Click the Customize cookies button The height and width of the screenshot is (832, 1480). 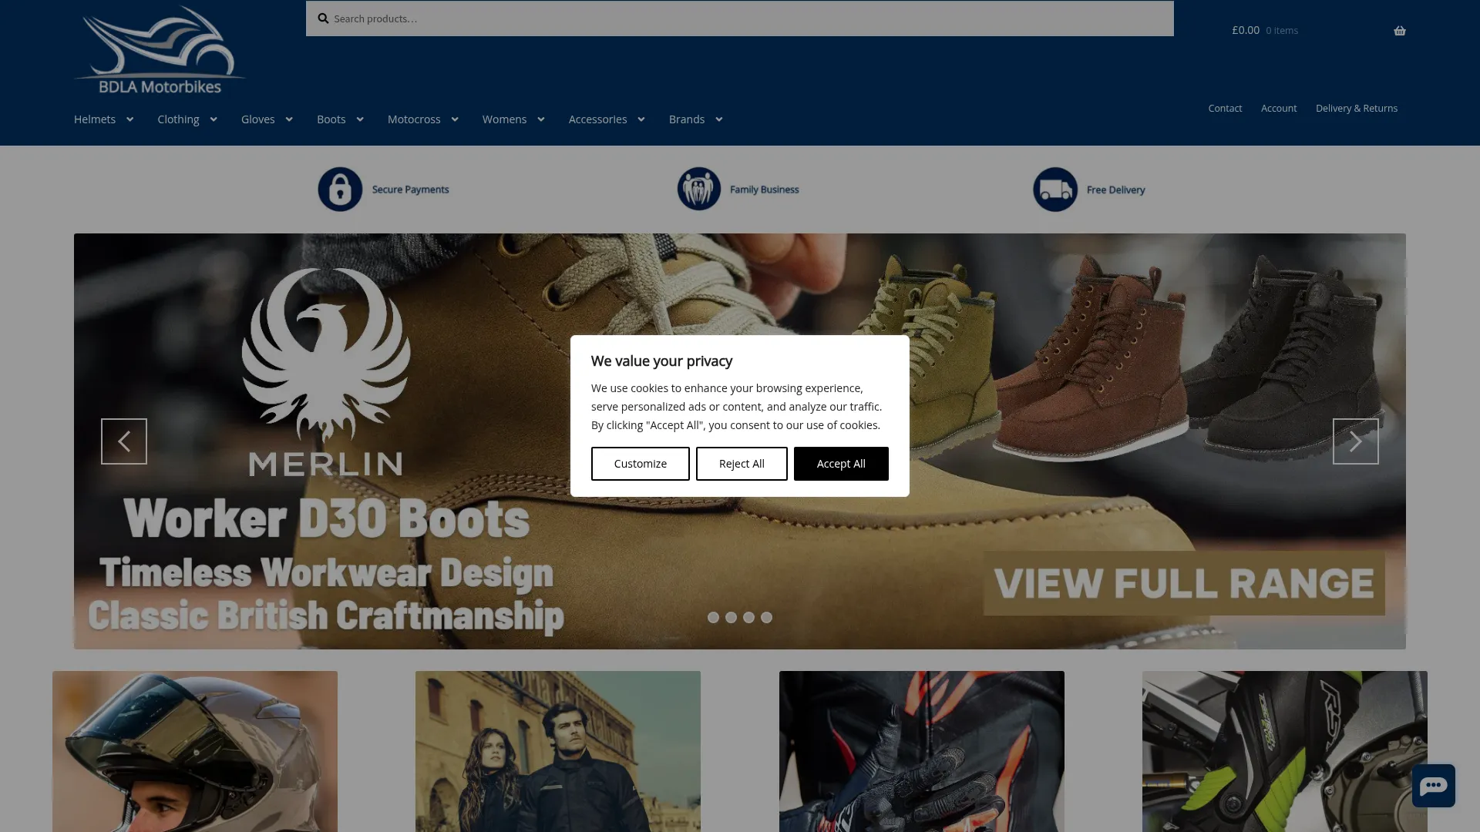[641, 464]
